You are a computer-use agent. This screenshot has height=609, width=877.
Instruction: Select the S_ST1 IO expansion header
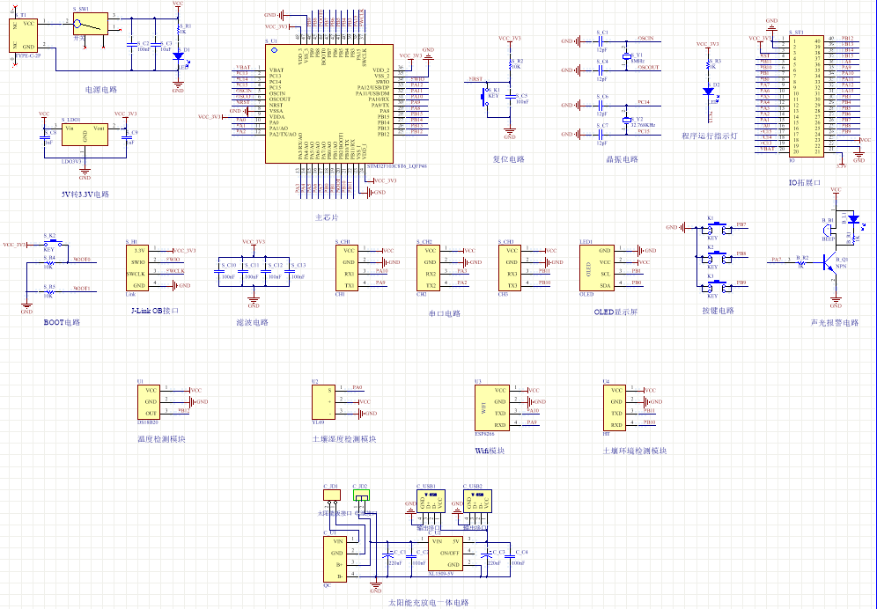(807, 96)
